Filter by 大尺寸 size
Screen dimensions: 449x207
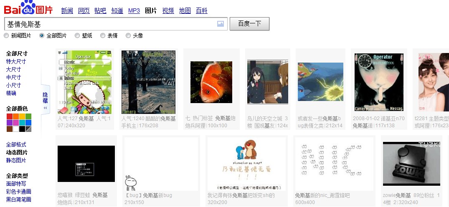13,69
